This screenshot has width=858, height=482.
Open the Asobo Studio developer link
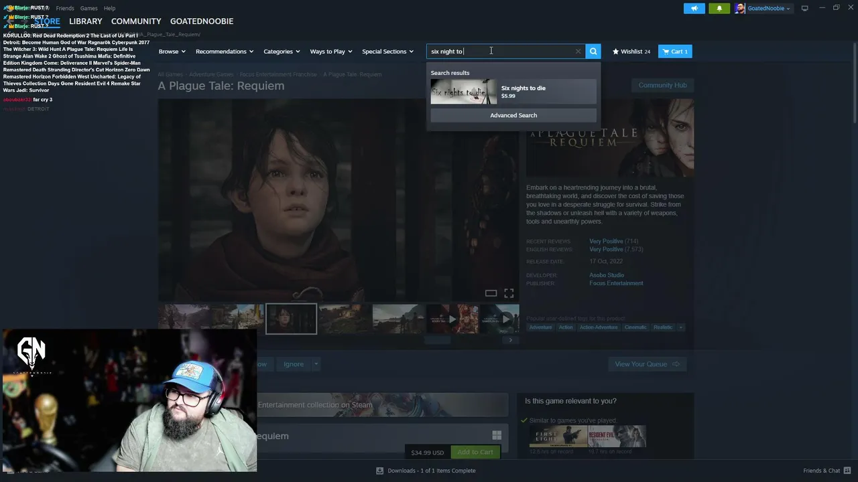tap(607, 275)
